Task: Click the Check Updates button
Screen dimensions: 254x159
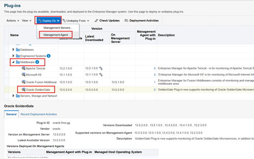Action: coord(107,21)
